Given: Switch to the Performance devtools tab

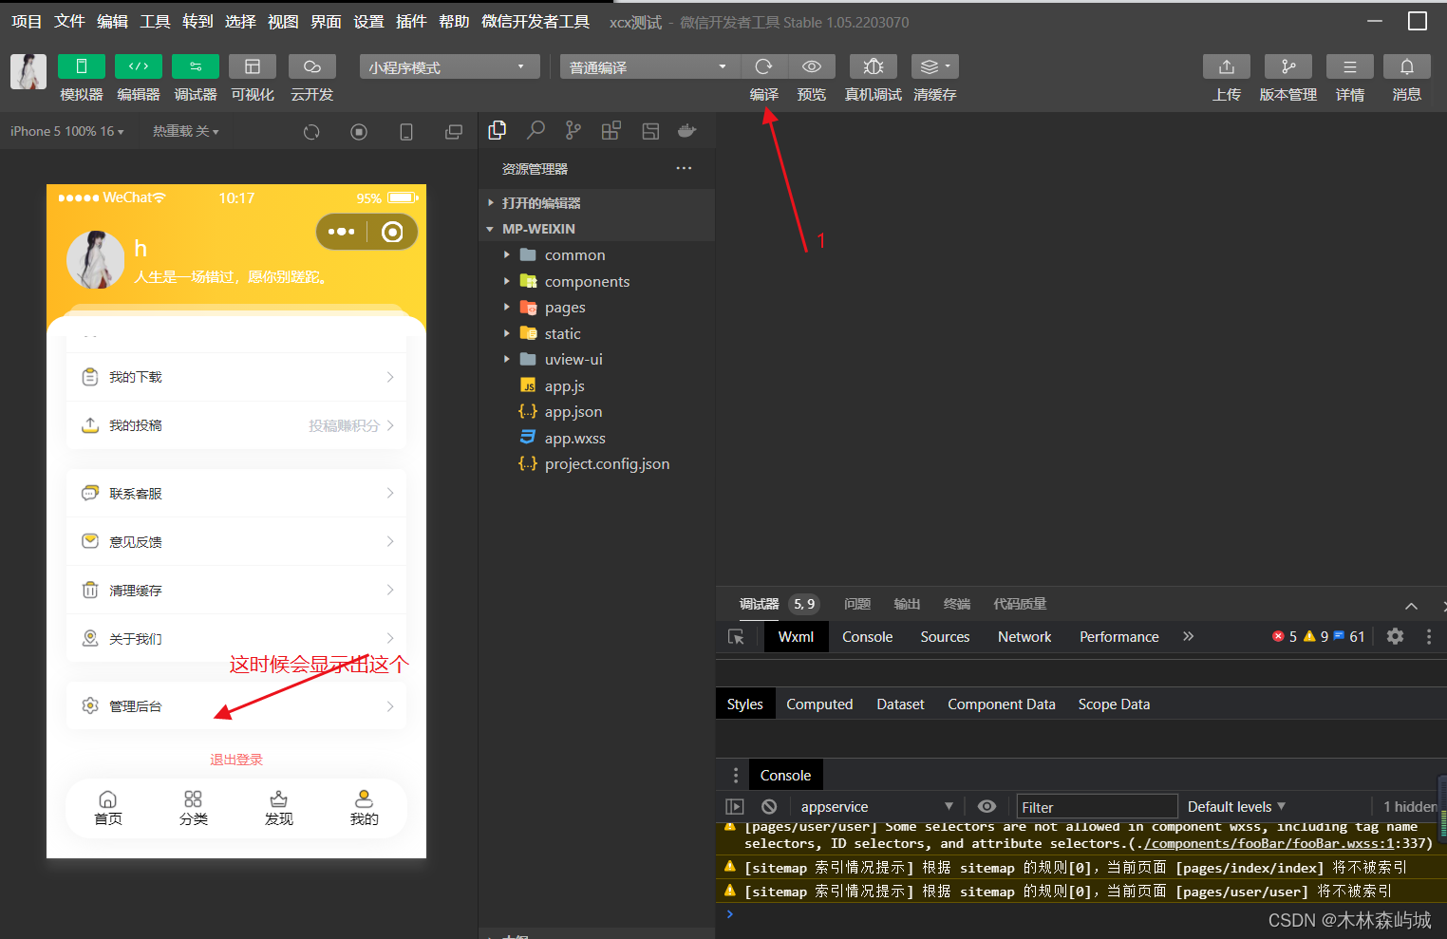Looking at the screenshot, I should 1119,637.
